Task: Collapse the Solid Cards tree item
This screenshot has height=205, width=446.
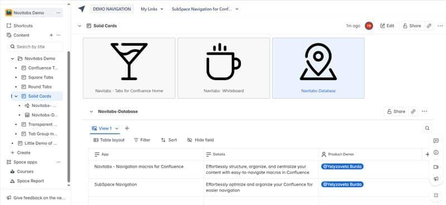Action: 16,96
